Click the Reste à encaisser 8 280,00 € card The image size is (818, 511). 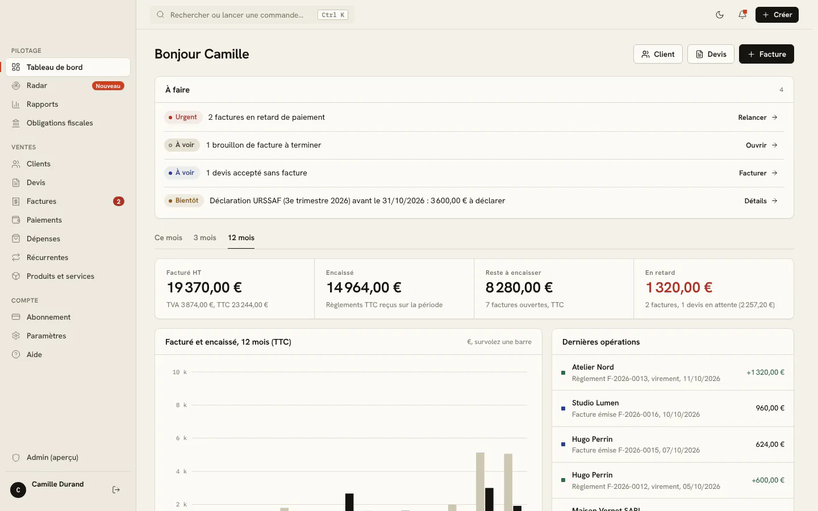554,289
